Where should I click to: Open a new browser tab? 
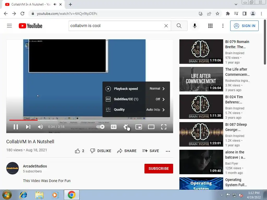(x=70, y=4)
